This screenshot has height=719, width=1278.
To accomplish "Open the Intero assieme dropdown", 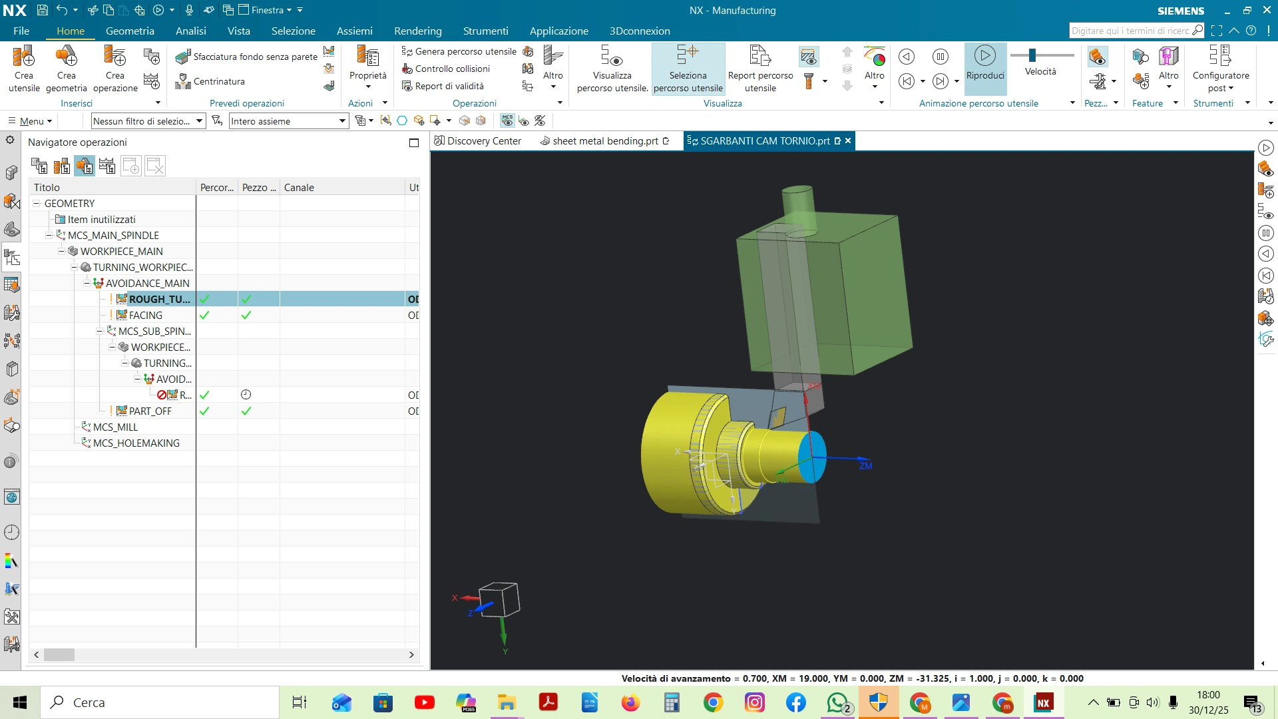I will tap(342, 121).
